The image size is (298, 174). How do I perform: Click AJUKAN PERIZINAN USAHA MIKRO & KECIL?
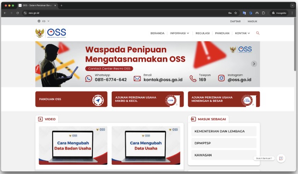148,99
